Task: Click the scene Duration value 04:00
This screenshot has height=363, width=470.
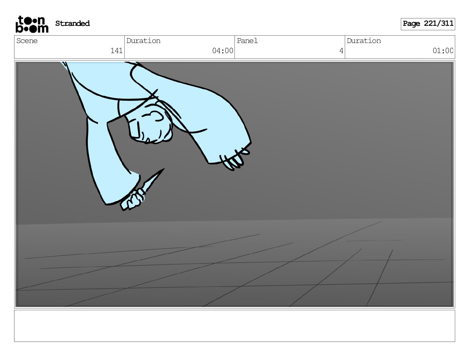Action: point(223,51)
